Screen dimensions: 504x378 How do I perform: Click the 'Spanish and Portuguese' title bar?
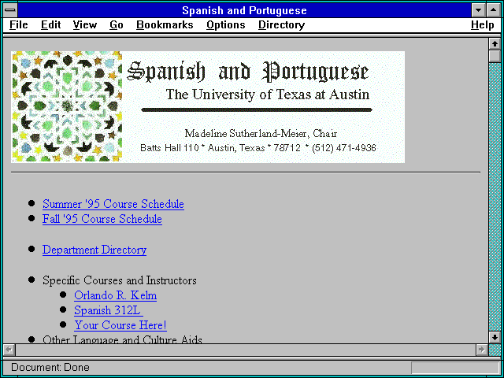[x=245, y=10]
